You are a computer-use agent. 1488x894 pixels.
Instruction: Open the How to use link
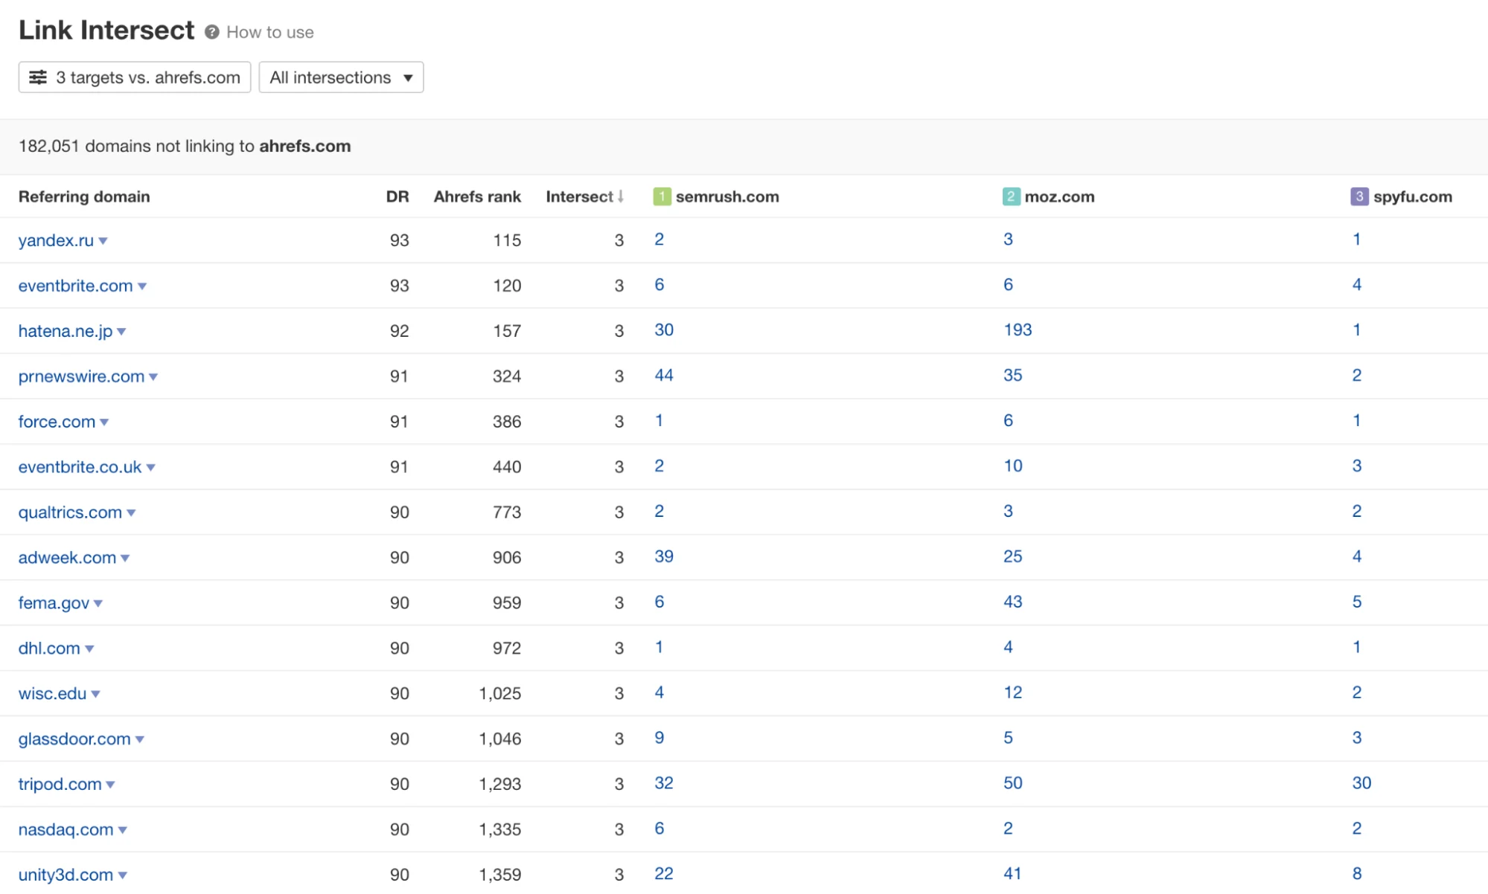[270, 32]
